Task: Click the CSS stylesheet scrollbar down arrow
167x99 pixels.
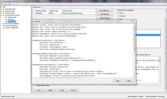Action: [159, 82]
